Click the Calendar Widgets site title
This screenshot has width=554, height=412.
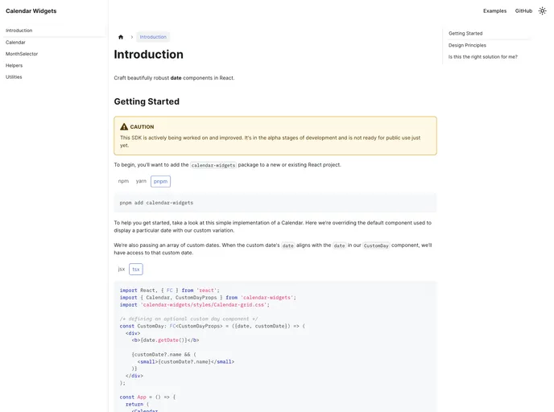[31, 11]
